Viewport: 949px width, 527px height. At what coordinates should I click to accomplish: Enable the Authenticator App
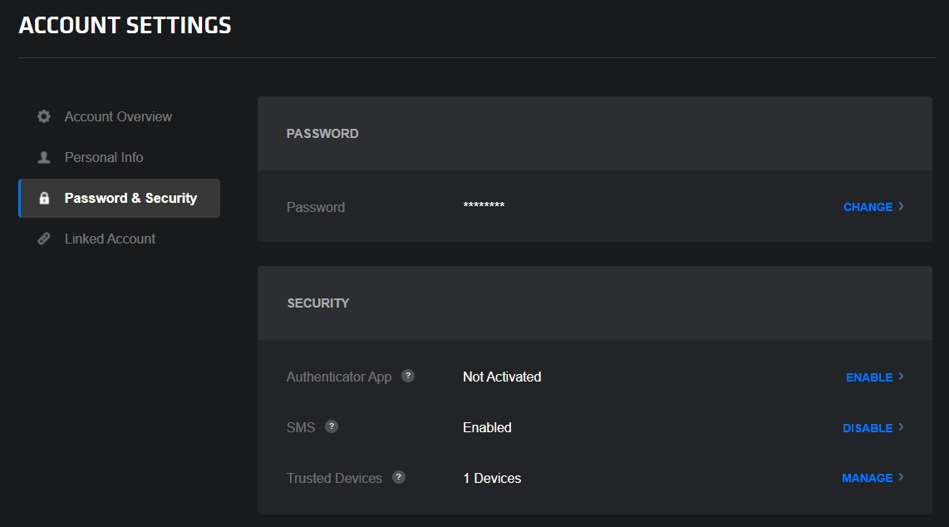(x=868, y=377)
